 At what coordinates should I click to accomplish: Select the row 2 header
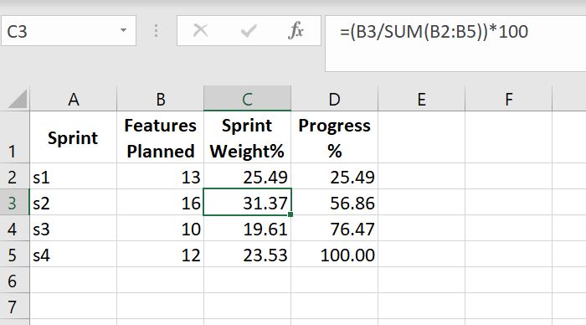(x=14, y=176)
